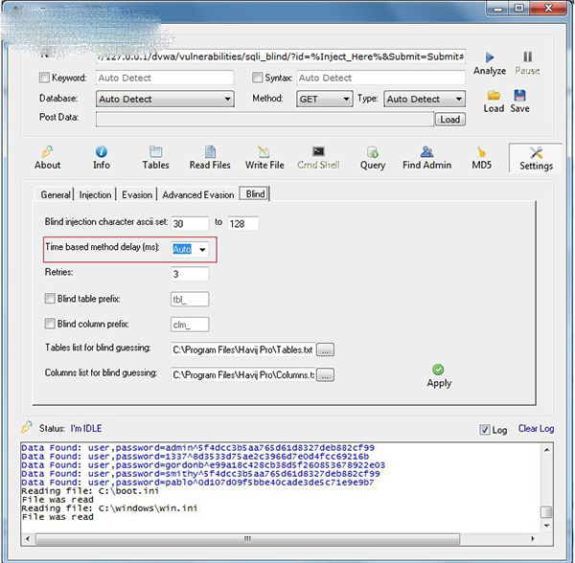The image size is (575, 563).
Task: Switch to the General tab
Action: (x=56, y=195)
